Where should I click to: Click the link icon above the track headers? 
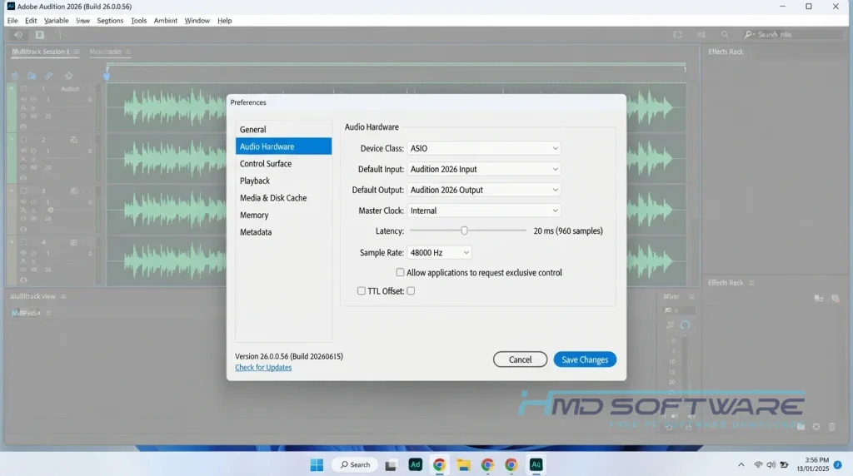coord(48,76)
